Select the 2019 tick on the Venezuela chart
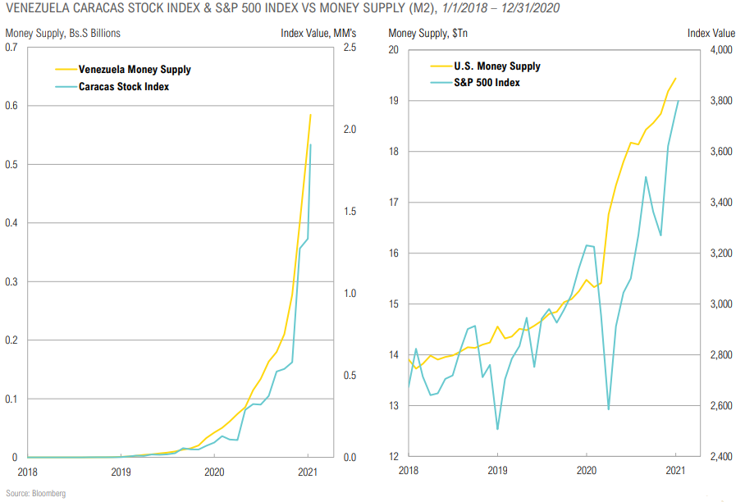745x502 pixels. pyautogui.click(x=121, y=472)
